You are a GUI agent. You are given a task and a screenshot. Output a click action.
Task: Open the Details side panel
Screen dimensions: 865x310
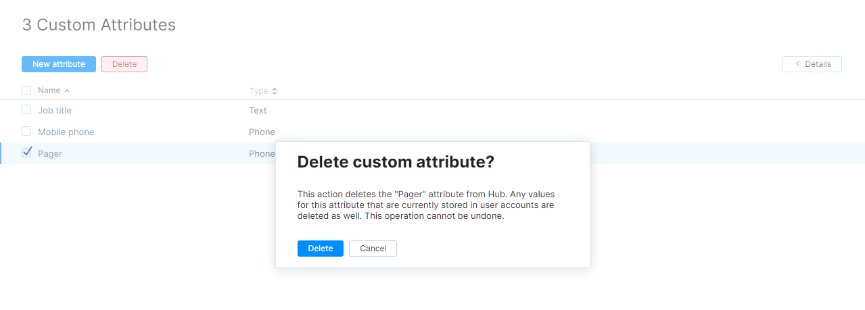coord(812,64)
